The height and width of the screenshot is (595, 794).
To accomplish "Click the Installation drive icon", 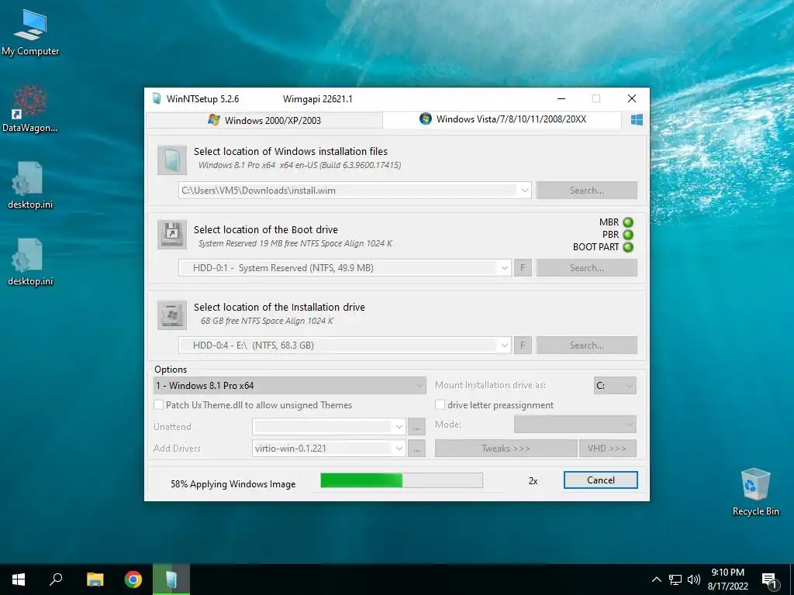I will click(x=172, y=315).
